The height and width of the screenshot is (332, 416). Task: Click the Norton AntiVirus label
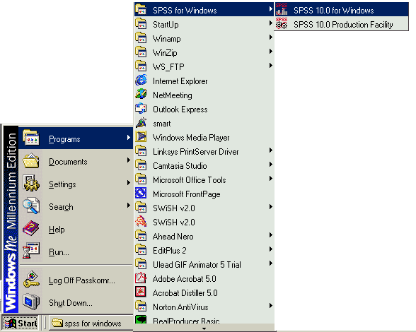click(180, 307)
